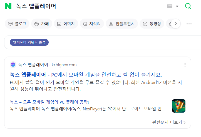Switch to the 동영상 tab
This screenshot has height=137, width=201.
[152, 24]
